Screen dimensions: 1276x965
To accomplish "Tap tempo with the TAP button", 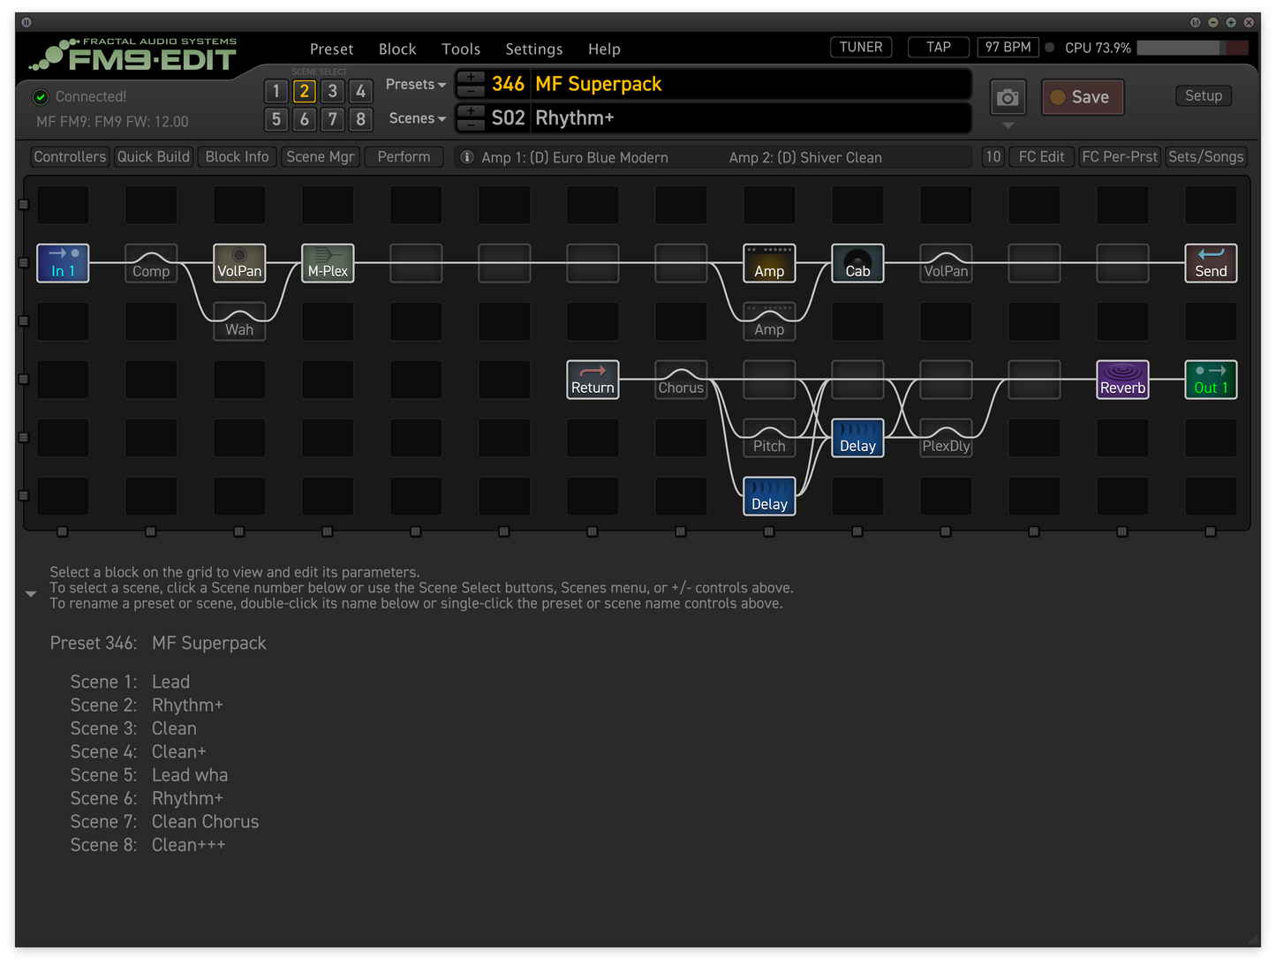I will point(939,47).
